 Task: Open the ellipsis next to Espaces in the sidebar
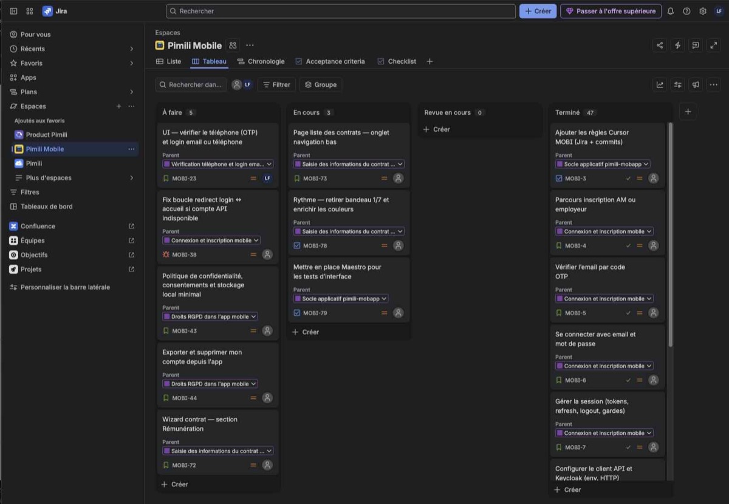pyautogui.click(x=131, y=106)
